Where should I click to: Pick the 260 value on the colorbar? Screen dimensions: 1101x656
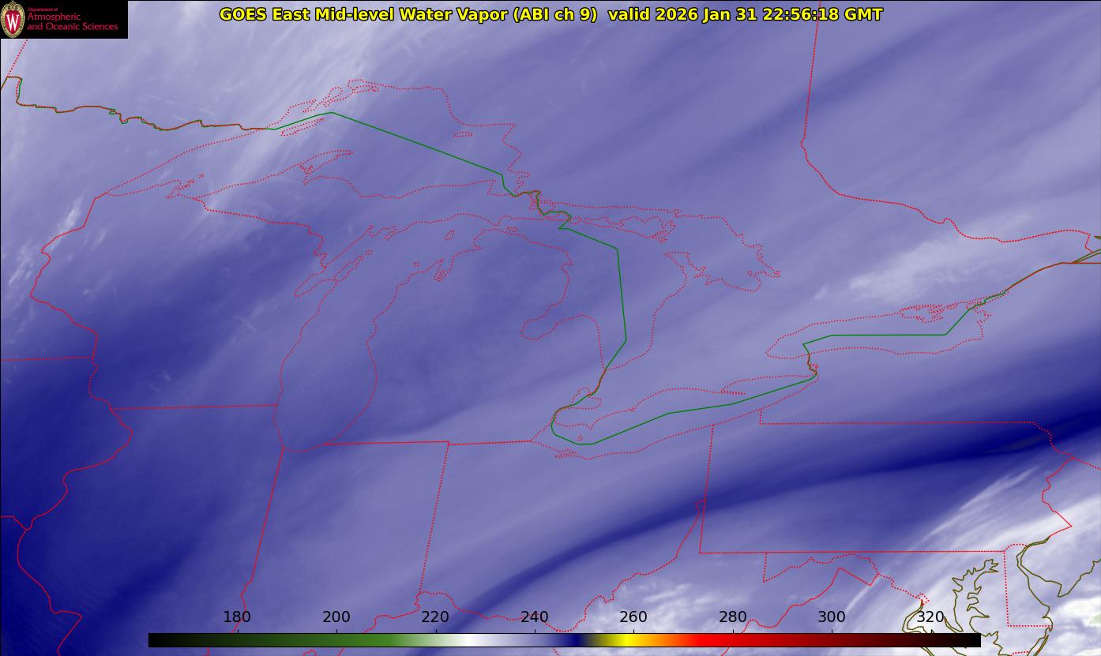point(633,617)
